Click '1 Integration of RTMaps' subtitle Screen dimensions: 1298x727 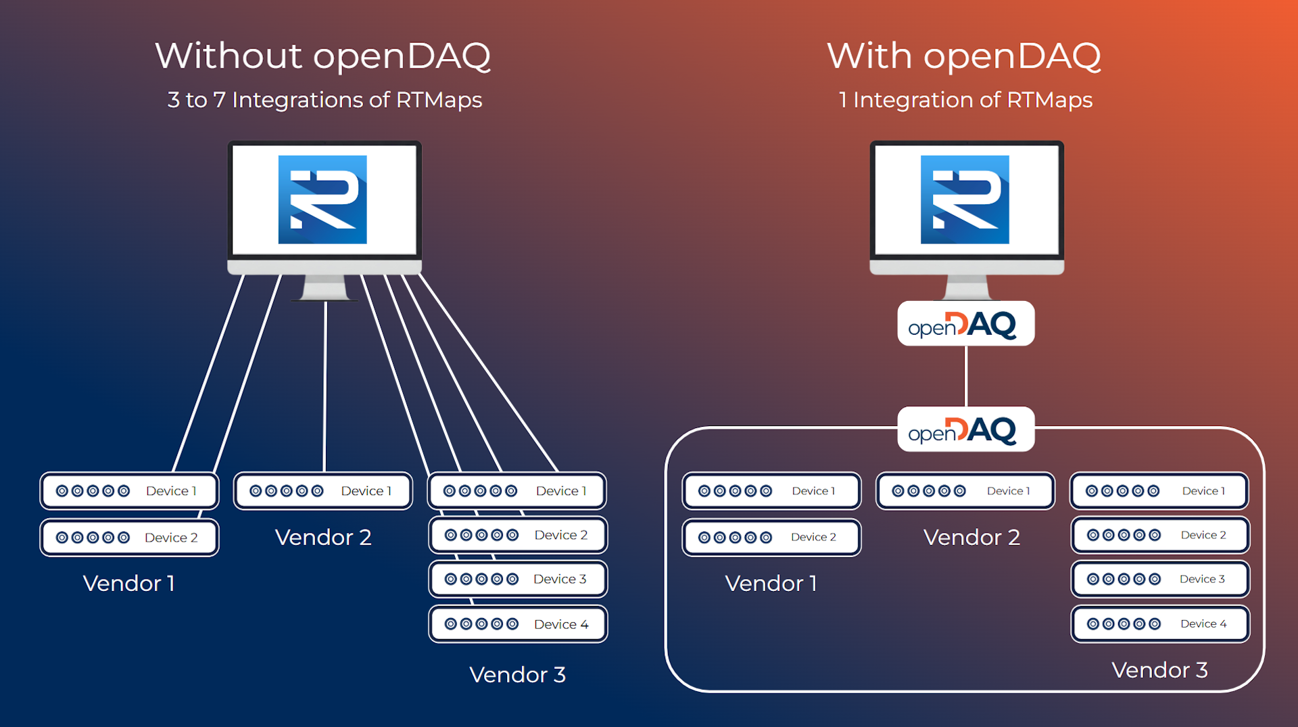pyautogui.click(x=965, y=100)
